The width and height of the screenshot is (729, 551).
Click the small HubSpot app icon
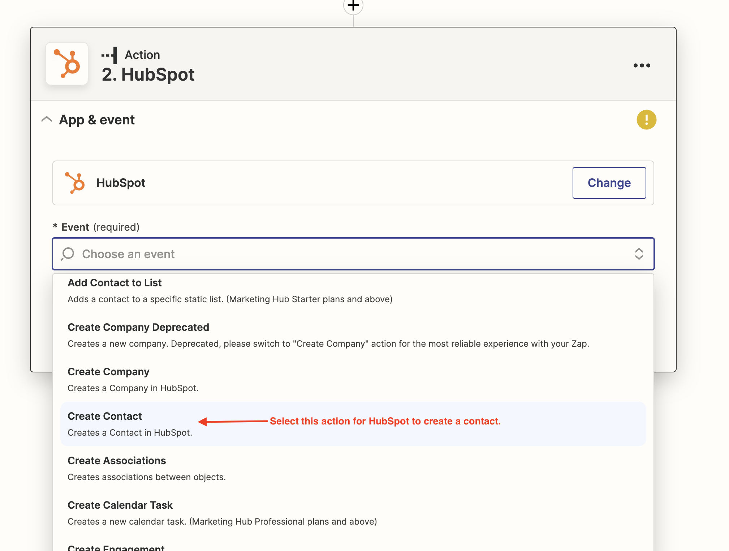(75, 183)
